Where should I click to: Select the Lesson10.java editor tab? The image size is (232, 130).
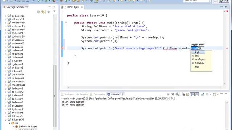point(72,7)
